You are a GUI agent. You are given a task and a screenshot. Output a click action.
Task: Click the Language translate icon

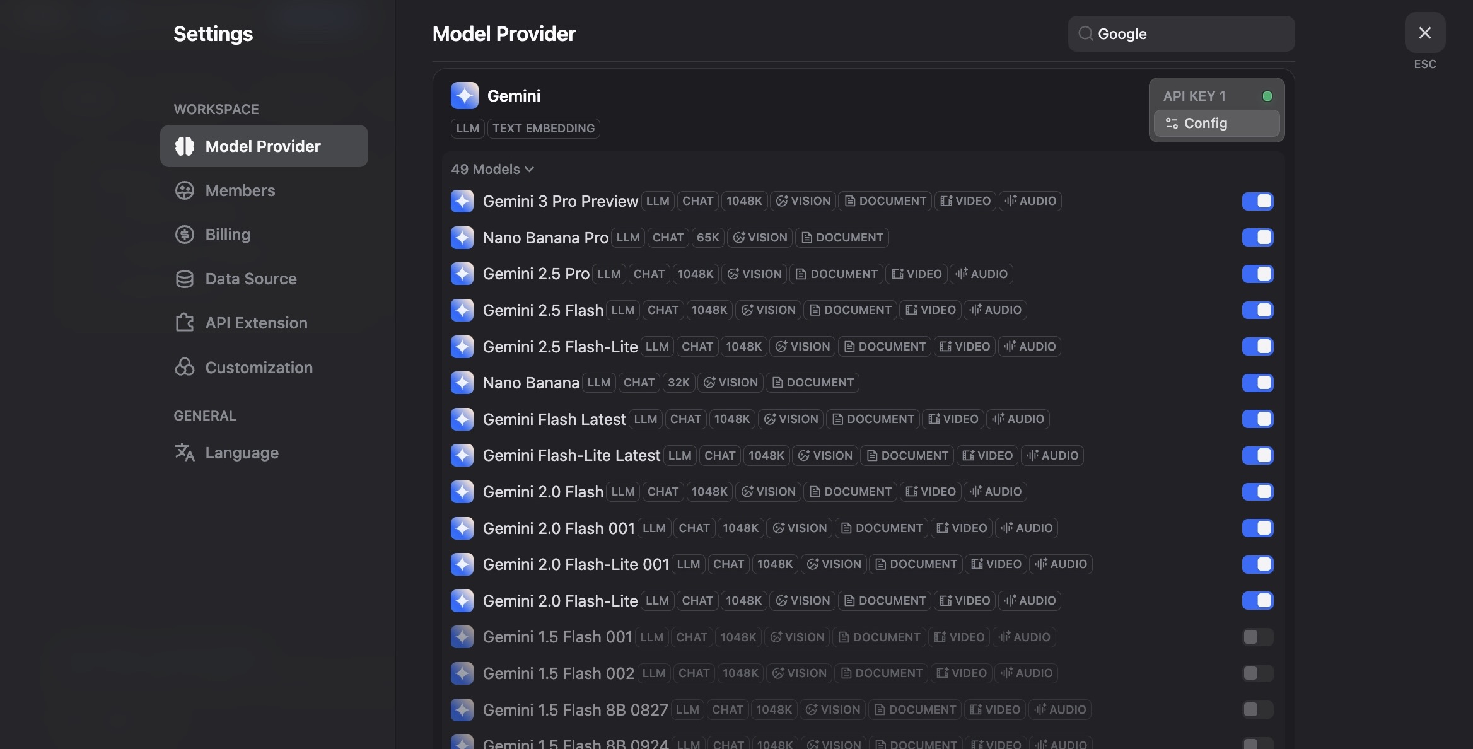pyautogui.click(x=184, y=453)
